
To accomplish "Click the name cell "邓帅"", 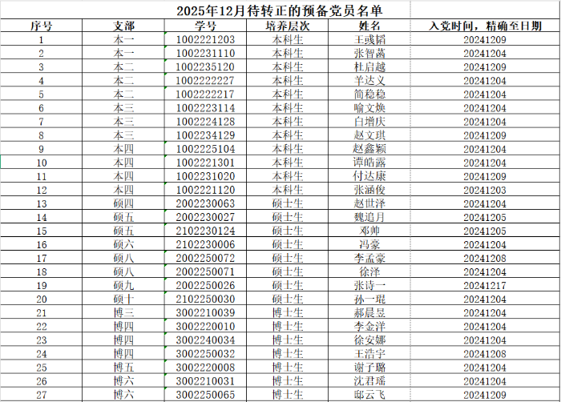I will pos(369,231).
